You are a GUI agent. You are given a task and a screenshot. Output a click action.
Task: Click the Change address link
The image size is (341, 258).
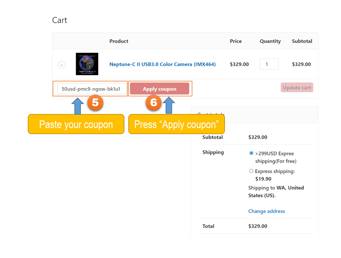click(267, 211)
